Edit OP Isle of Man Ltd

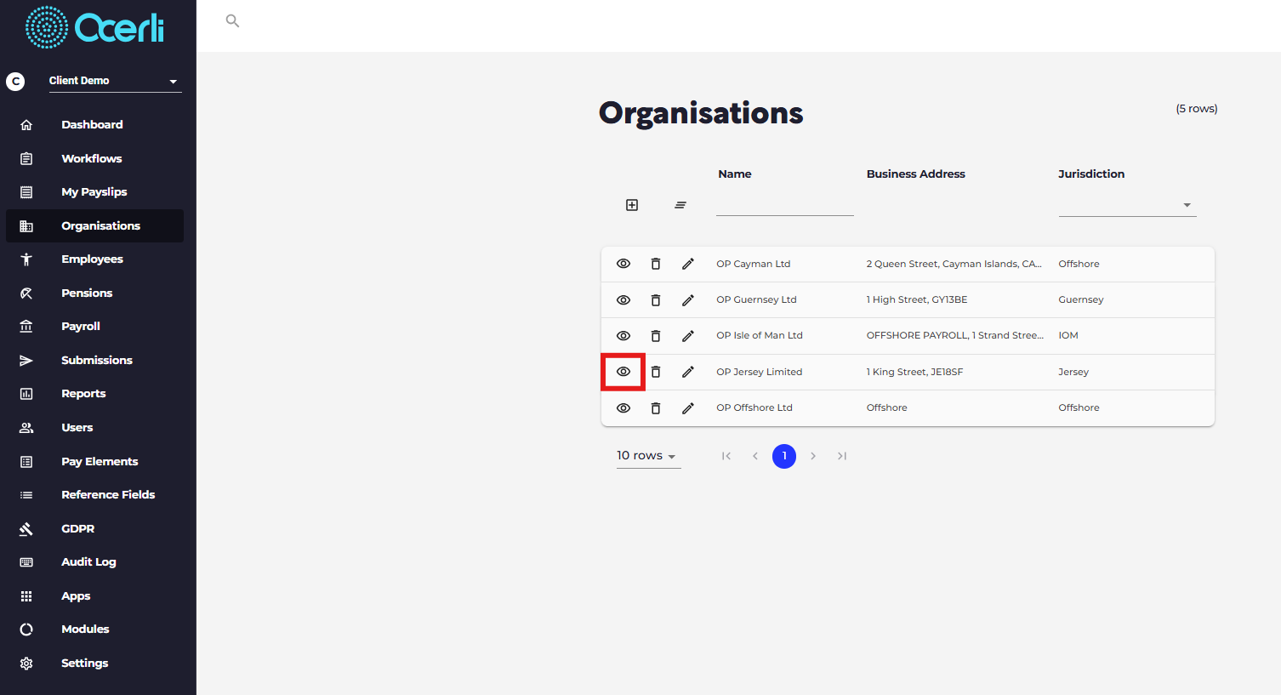click(688, 335)
